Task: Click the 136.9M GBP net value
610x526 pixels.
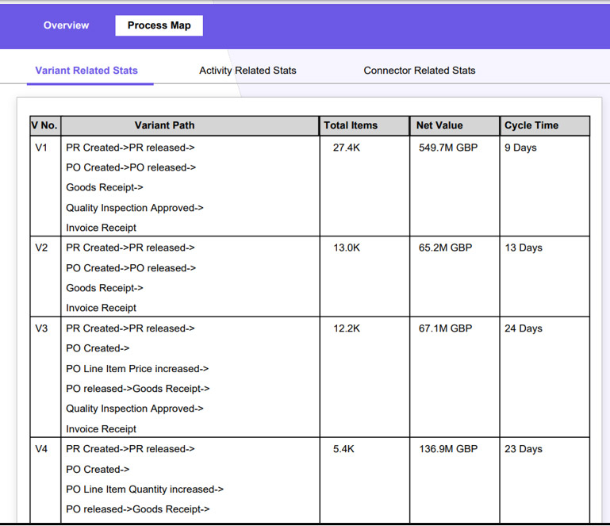Action: pos(448,449)
